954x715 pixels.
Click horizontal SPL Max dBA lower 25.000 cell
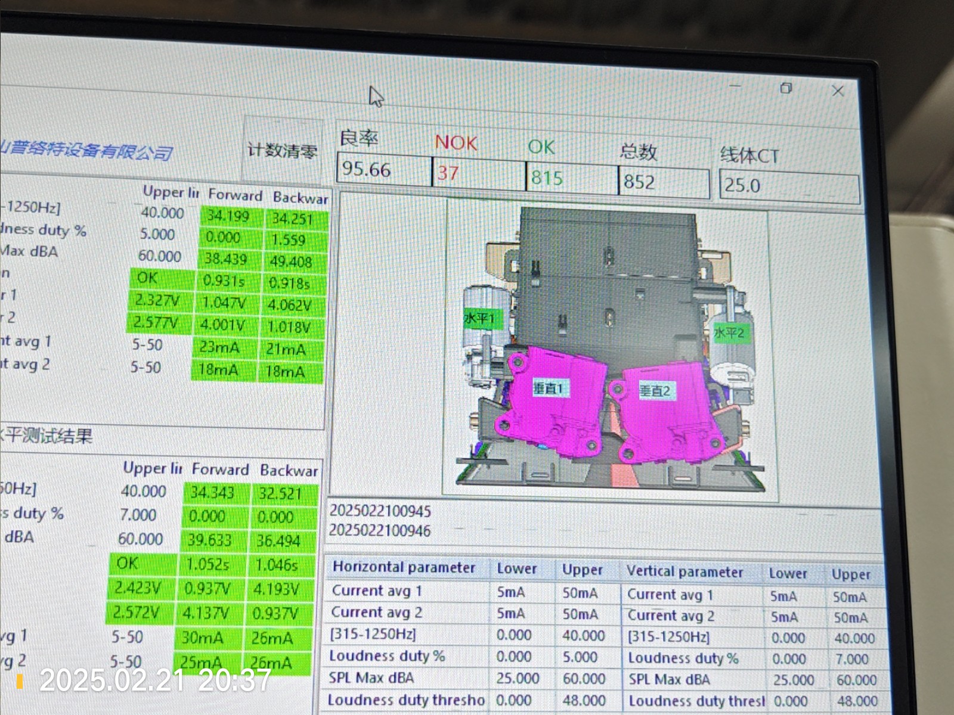pyautogui.click(x=518, y=679)
